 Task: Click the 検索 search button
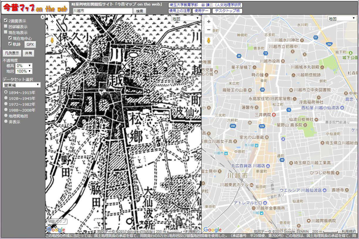[140, 11]
